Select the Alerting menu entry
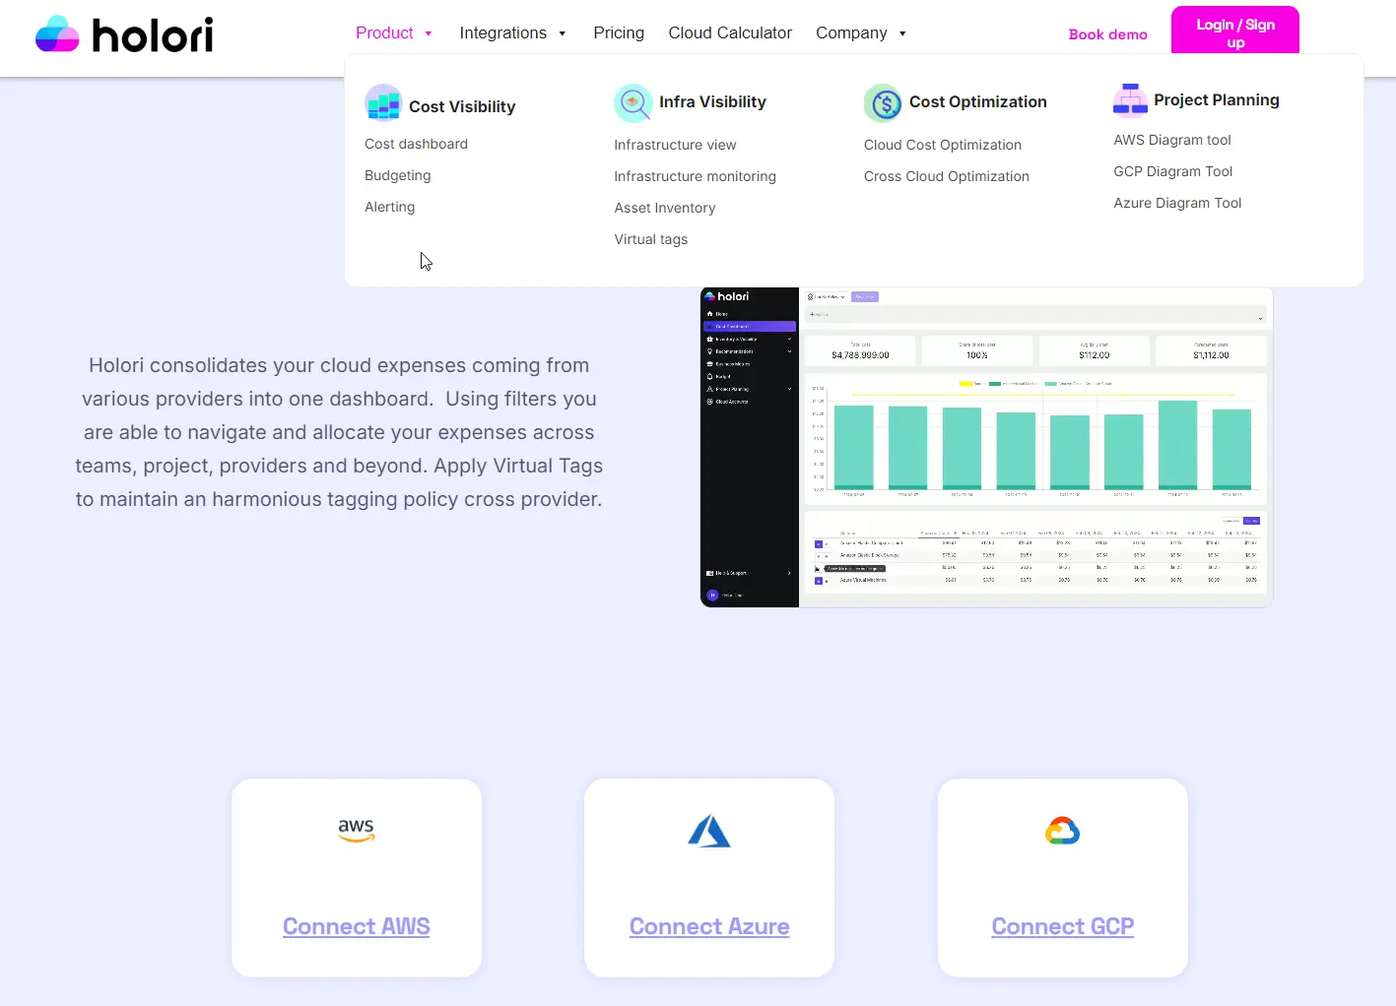1396x1006 pixels. tap(390, 207)
